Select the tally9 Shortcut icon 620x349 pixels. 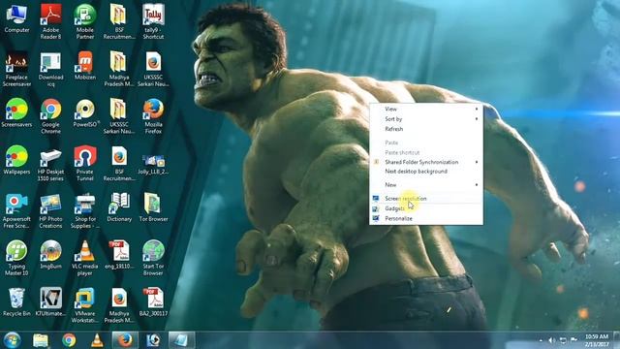point(153,21)
